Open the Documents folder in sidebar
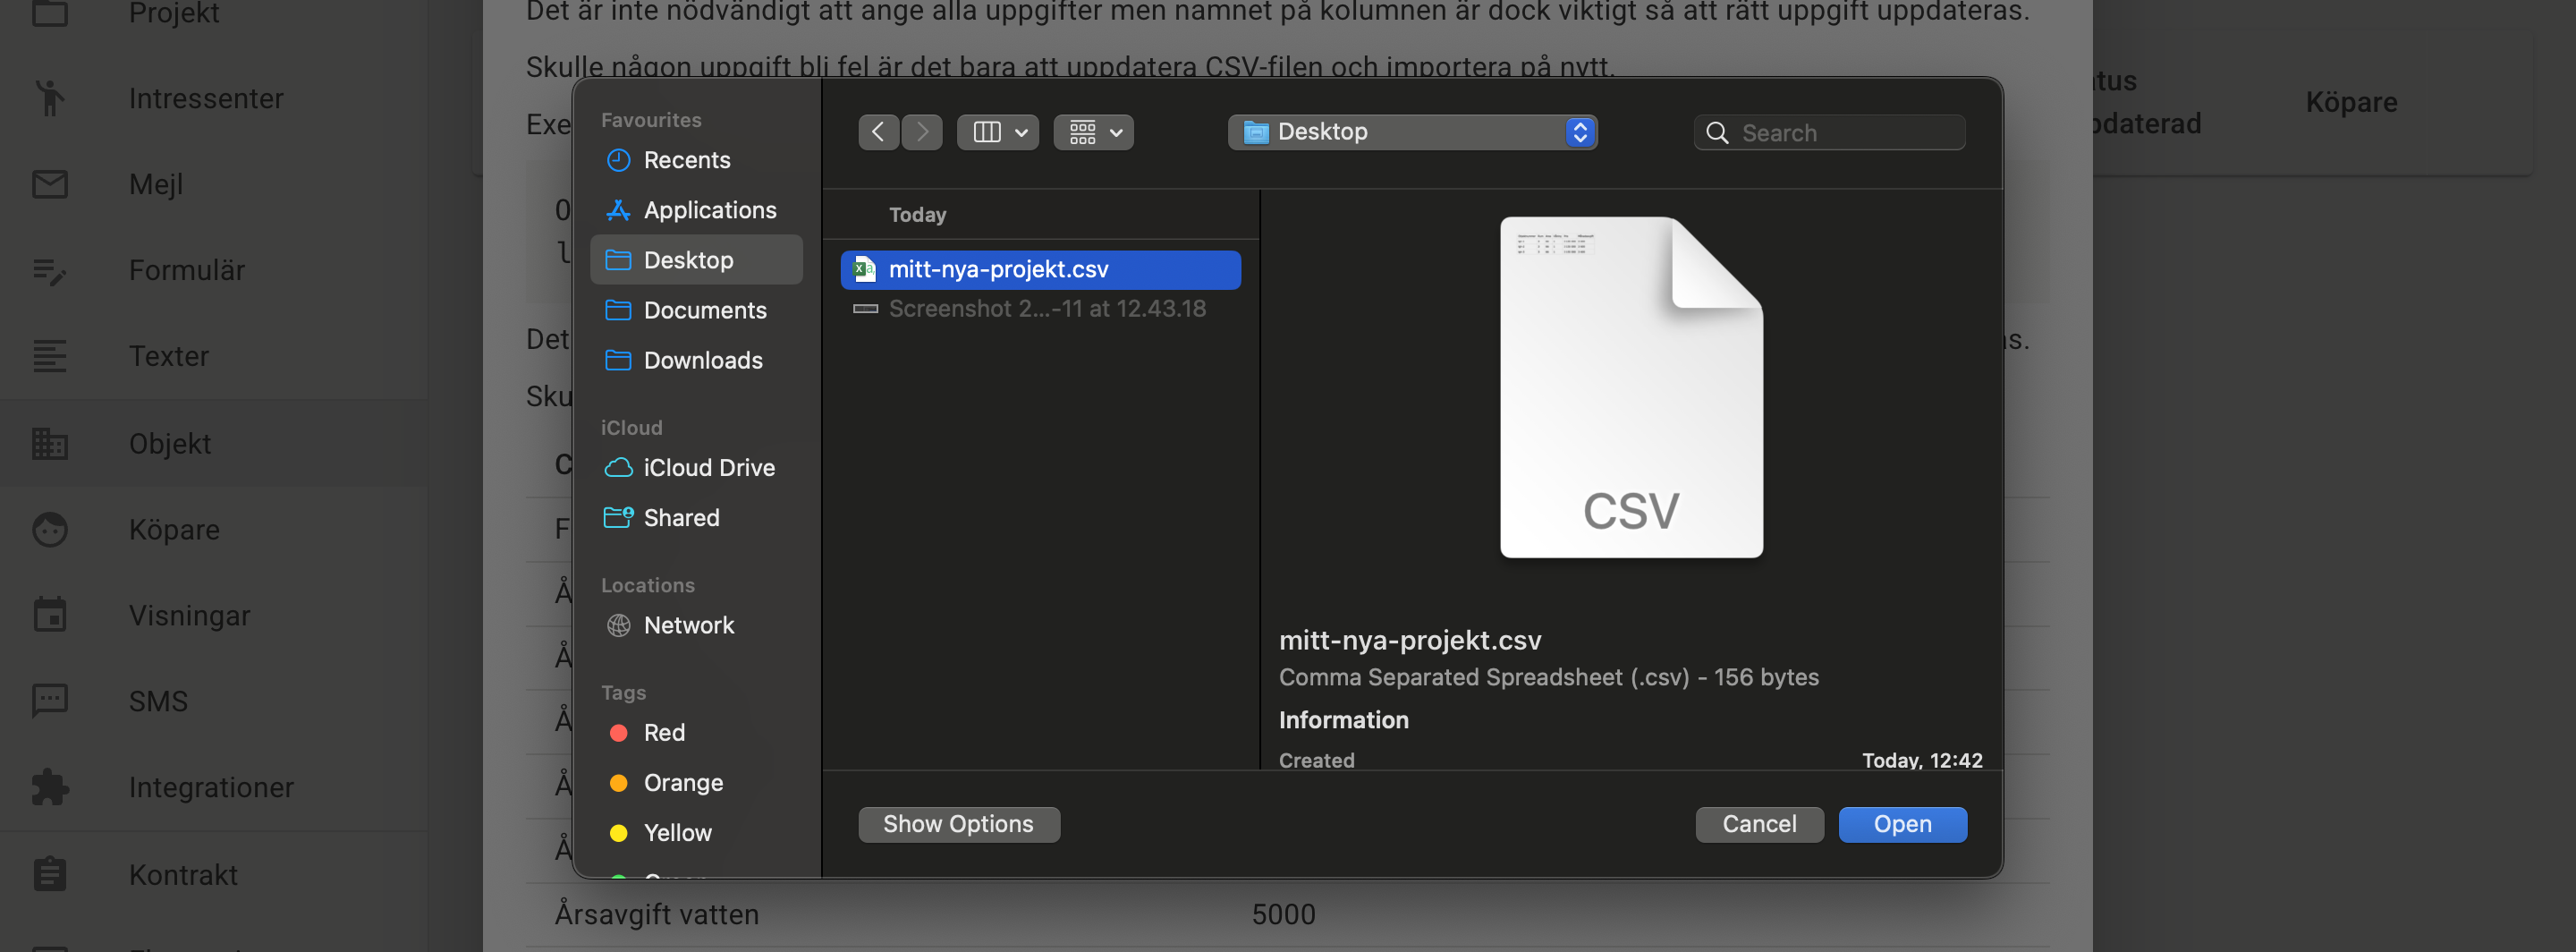Viewport: 2576px width, 952px height. pos(704,310)
